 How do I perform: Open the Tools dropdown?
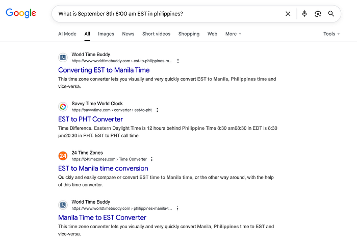[x=331, y=34]
